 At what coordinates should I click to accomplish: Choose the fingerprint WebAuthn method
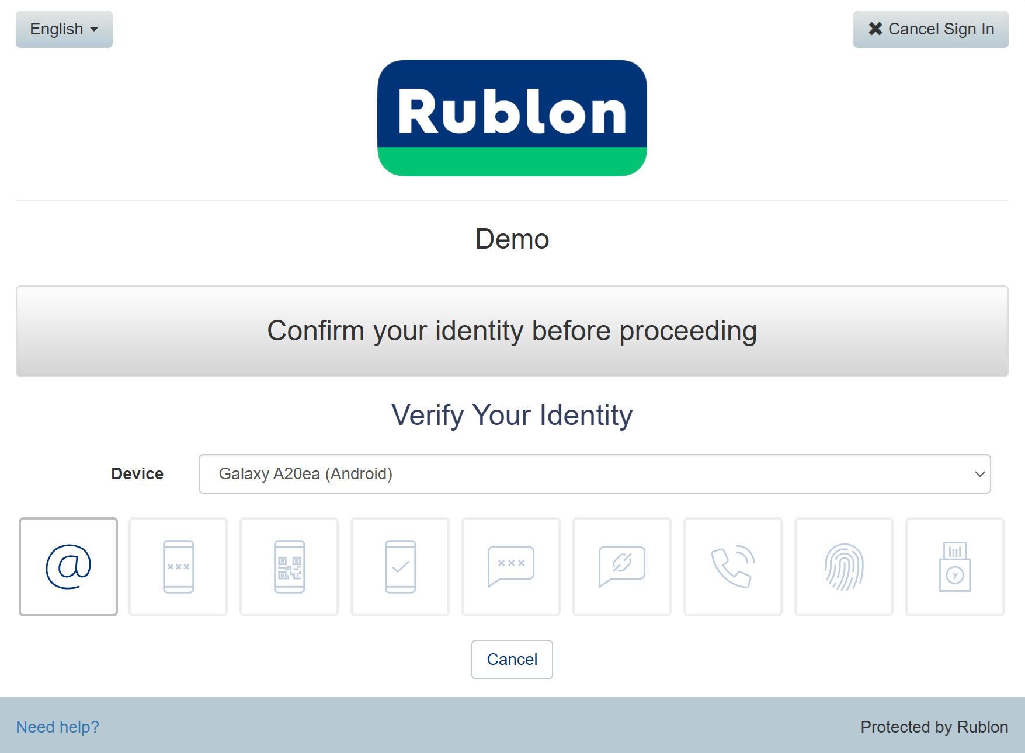pos(844,566)
